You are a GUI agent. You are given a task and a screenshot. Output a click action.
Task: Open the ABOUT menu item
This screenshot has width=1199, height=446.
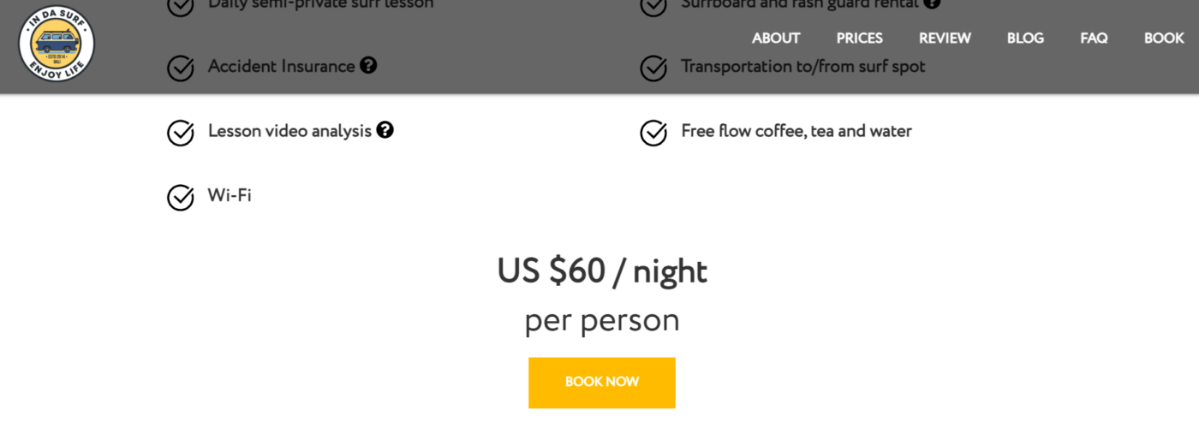click(776, 39)
